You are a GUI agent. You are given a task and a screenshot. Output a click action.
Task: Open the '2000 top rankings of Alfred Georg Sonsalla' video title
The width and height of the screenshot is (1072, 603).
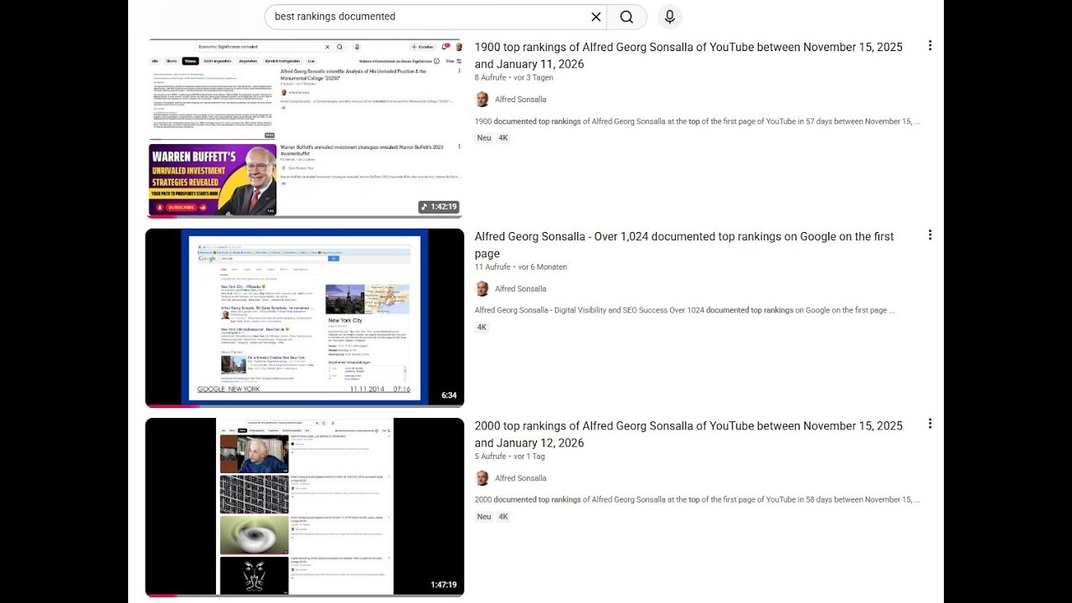click(688, 434)
